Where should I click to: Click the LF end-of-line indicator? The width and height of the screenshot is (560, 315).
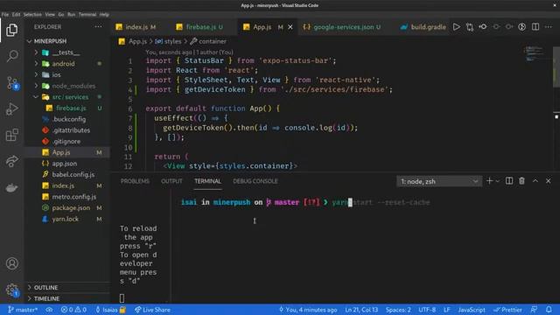click(447, 310)
